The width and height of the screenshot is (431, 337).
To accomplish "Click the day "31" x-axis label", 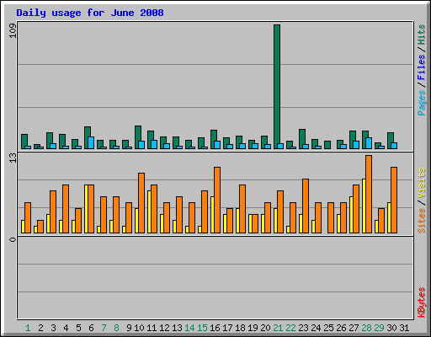I will click(404, 328).
